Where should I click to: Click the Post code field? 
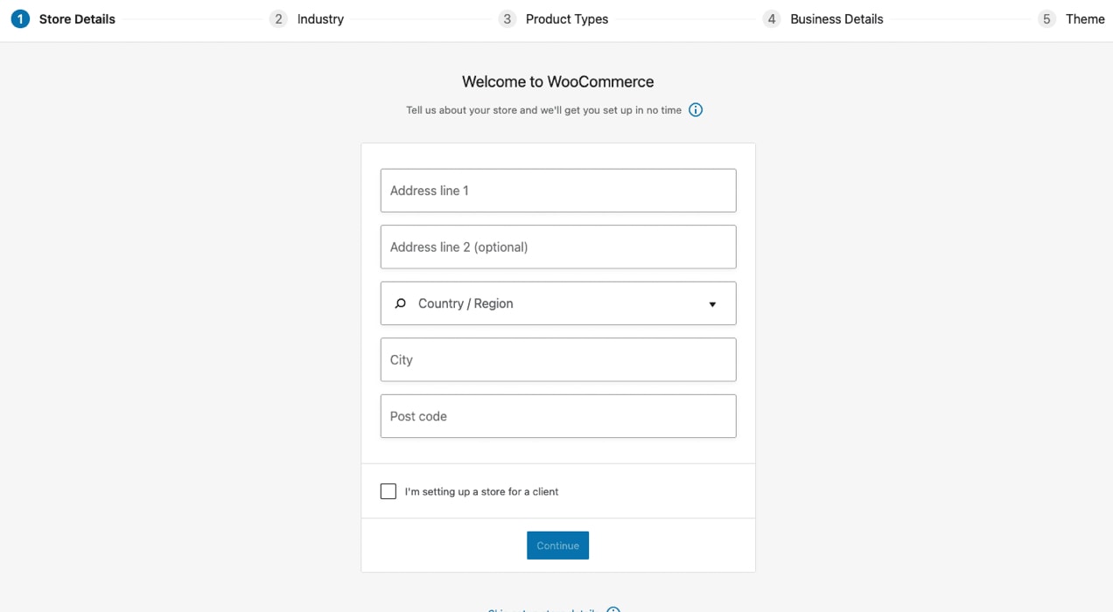pyautogui.click(x=558, y=416)
